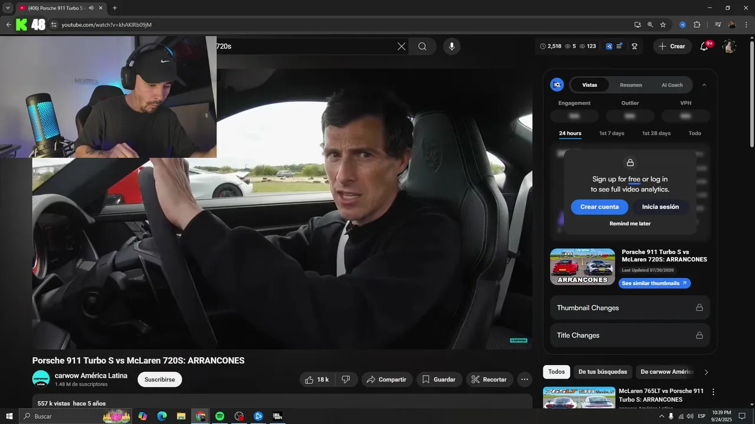Click the Inicia sesión button
Screen dimensions: 755x424
tap(661, 207)
